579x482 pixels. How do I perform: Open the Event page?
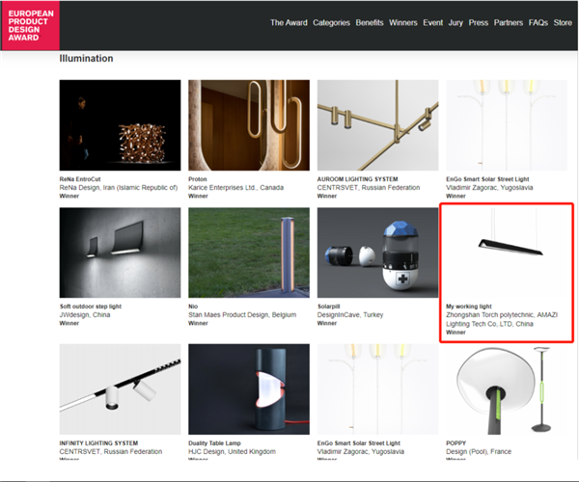point(432,23)
